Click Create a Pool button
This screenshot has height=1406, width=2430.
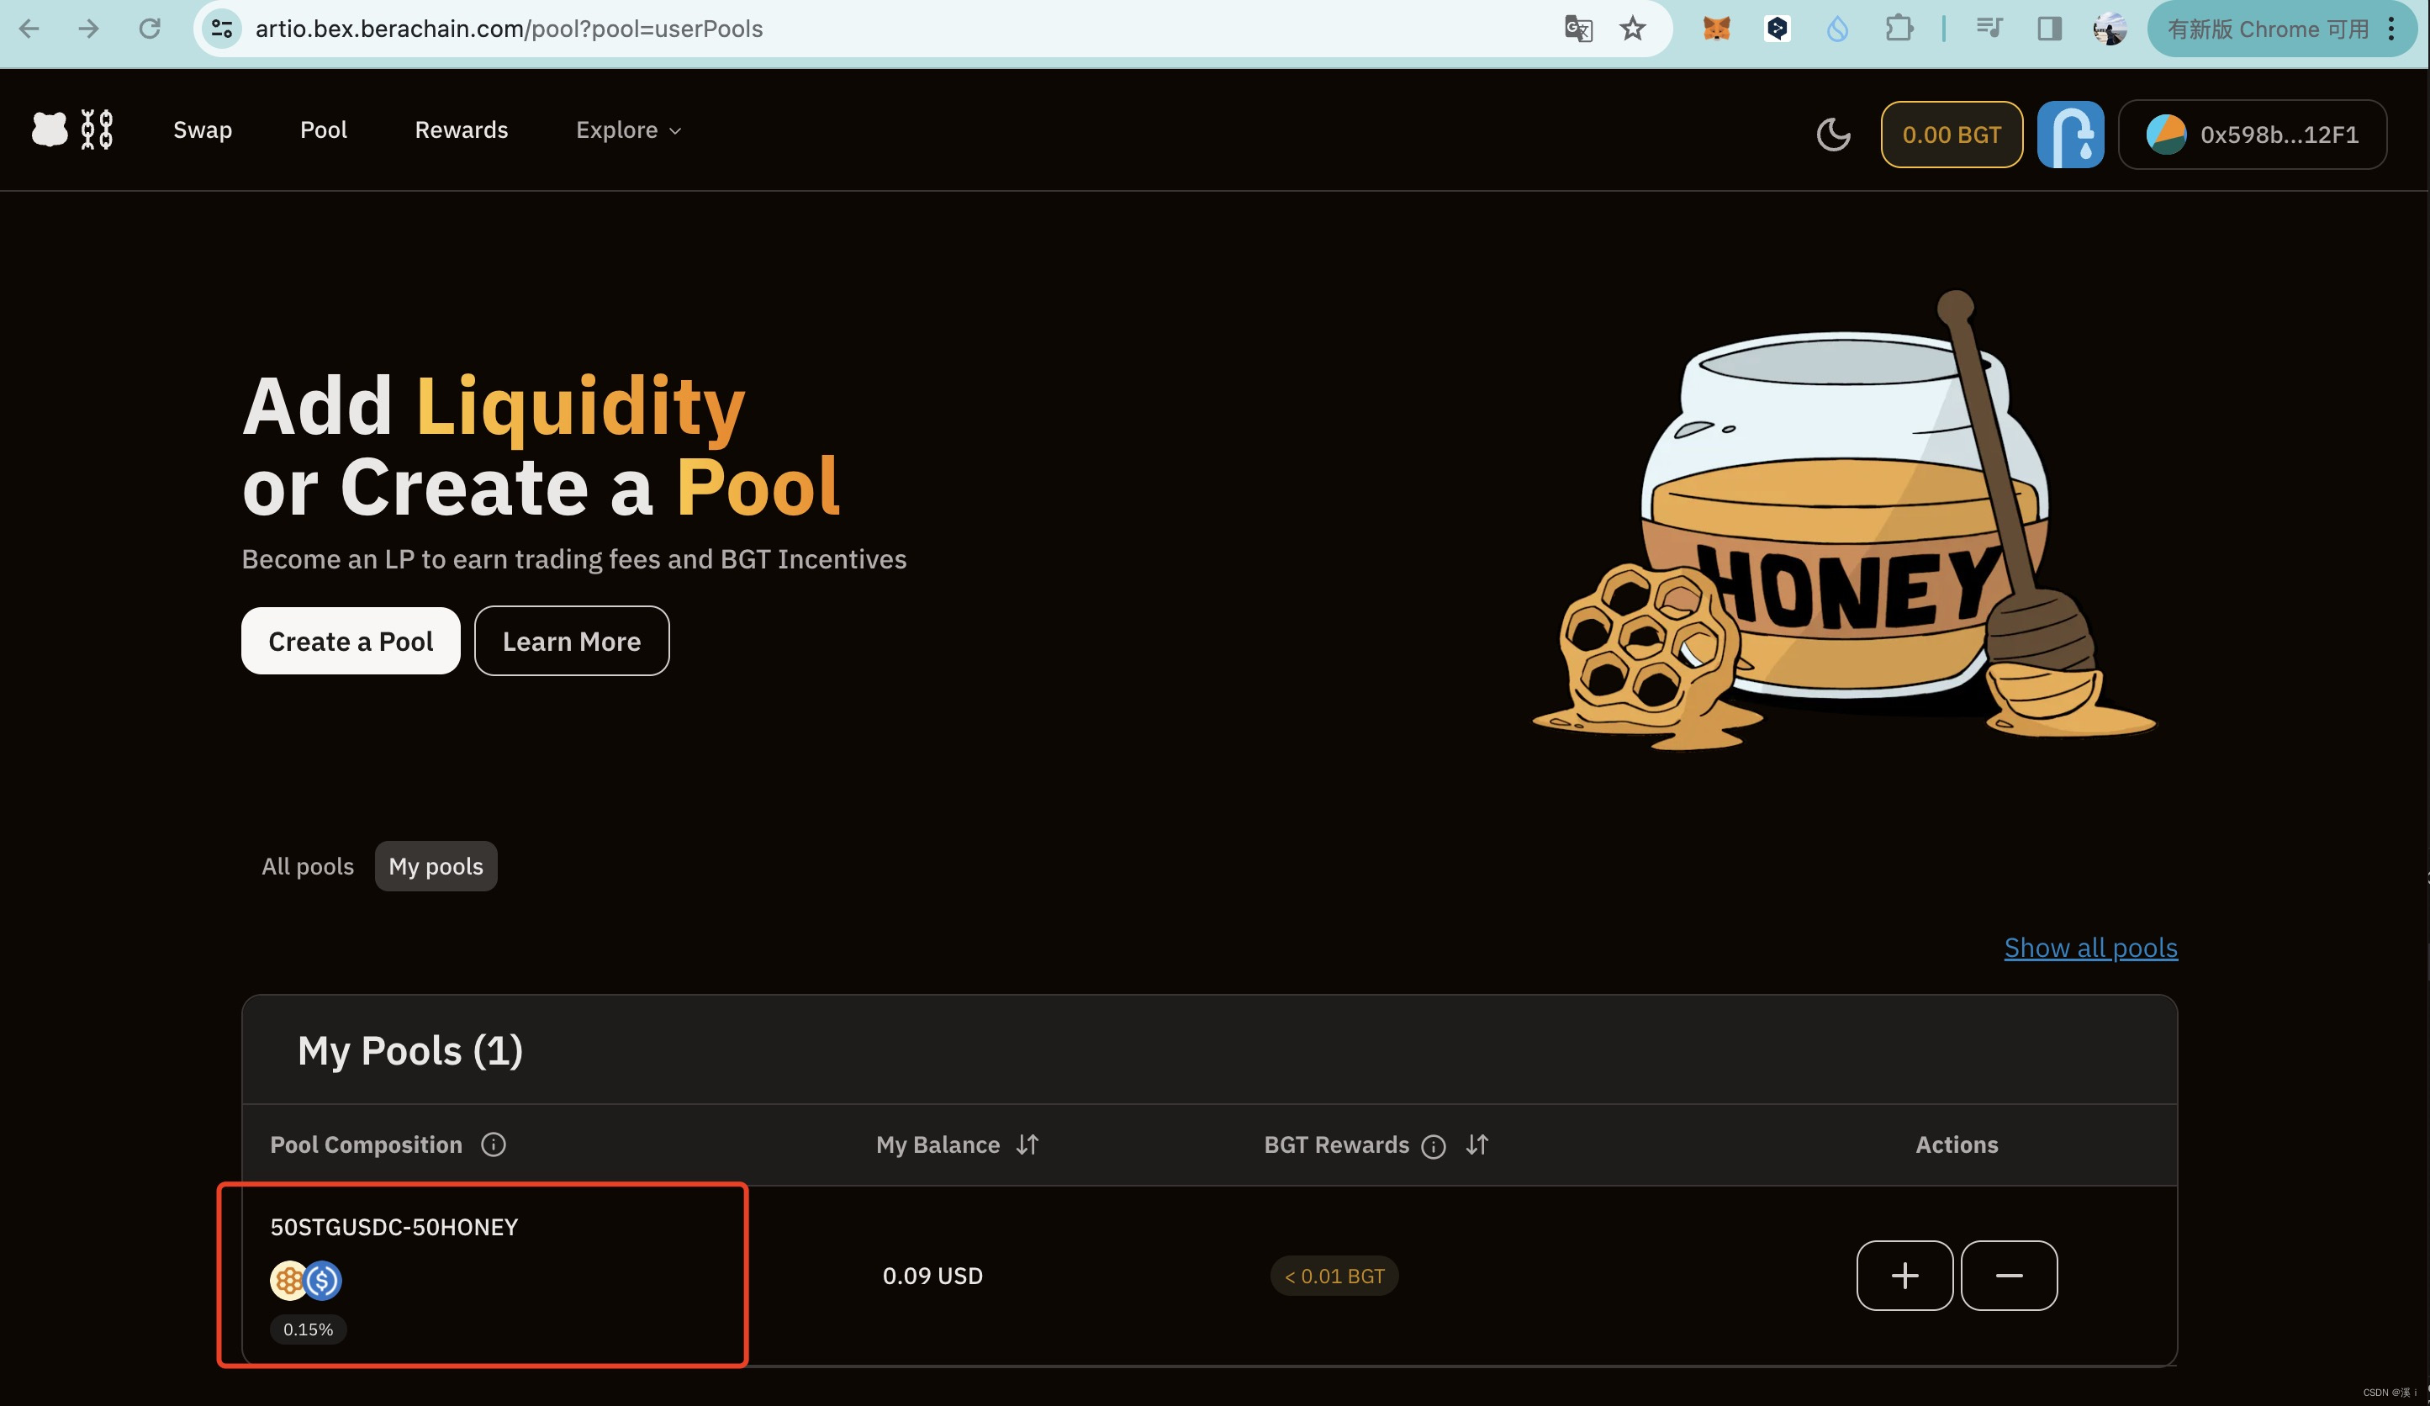coord(350,642)
